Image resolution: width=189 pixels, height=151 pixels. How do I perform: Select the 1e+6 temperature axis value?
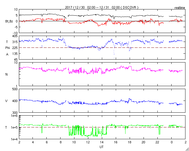14,116
